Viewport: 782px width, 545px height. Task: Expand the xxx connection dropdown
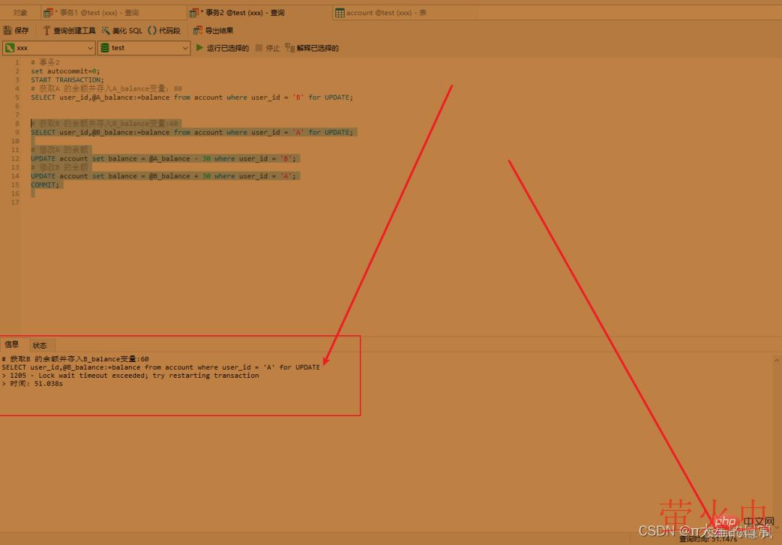point(90,48)
